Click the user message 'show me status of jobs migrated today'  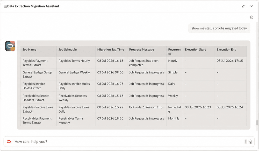(219, 28)
